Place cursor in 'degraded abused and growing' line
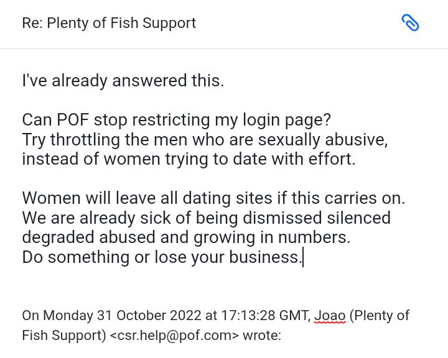Viewport: 448px width, 358px height. point(186,237)
